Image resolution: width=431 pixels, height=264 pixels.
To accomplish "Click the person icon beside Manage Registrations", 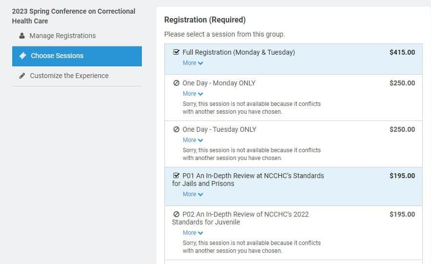I will [x=22, y=36].
